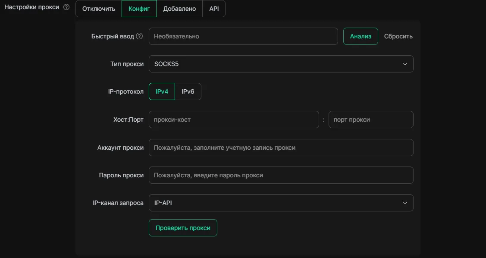Open the Тип прокси SOCKS5 dropdown
The height and width of the screenshot is (258, 486).
point(281,64)
